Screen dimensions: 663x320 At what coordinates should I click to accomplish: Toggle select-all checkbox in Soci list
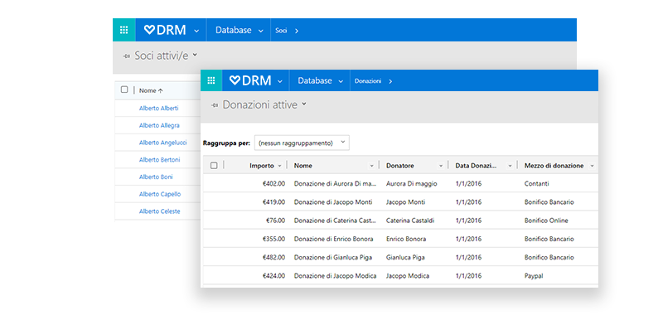[124, 90]
